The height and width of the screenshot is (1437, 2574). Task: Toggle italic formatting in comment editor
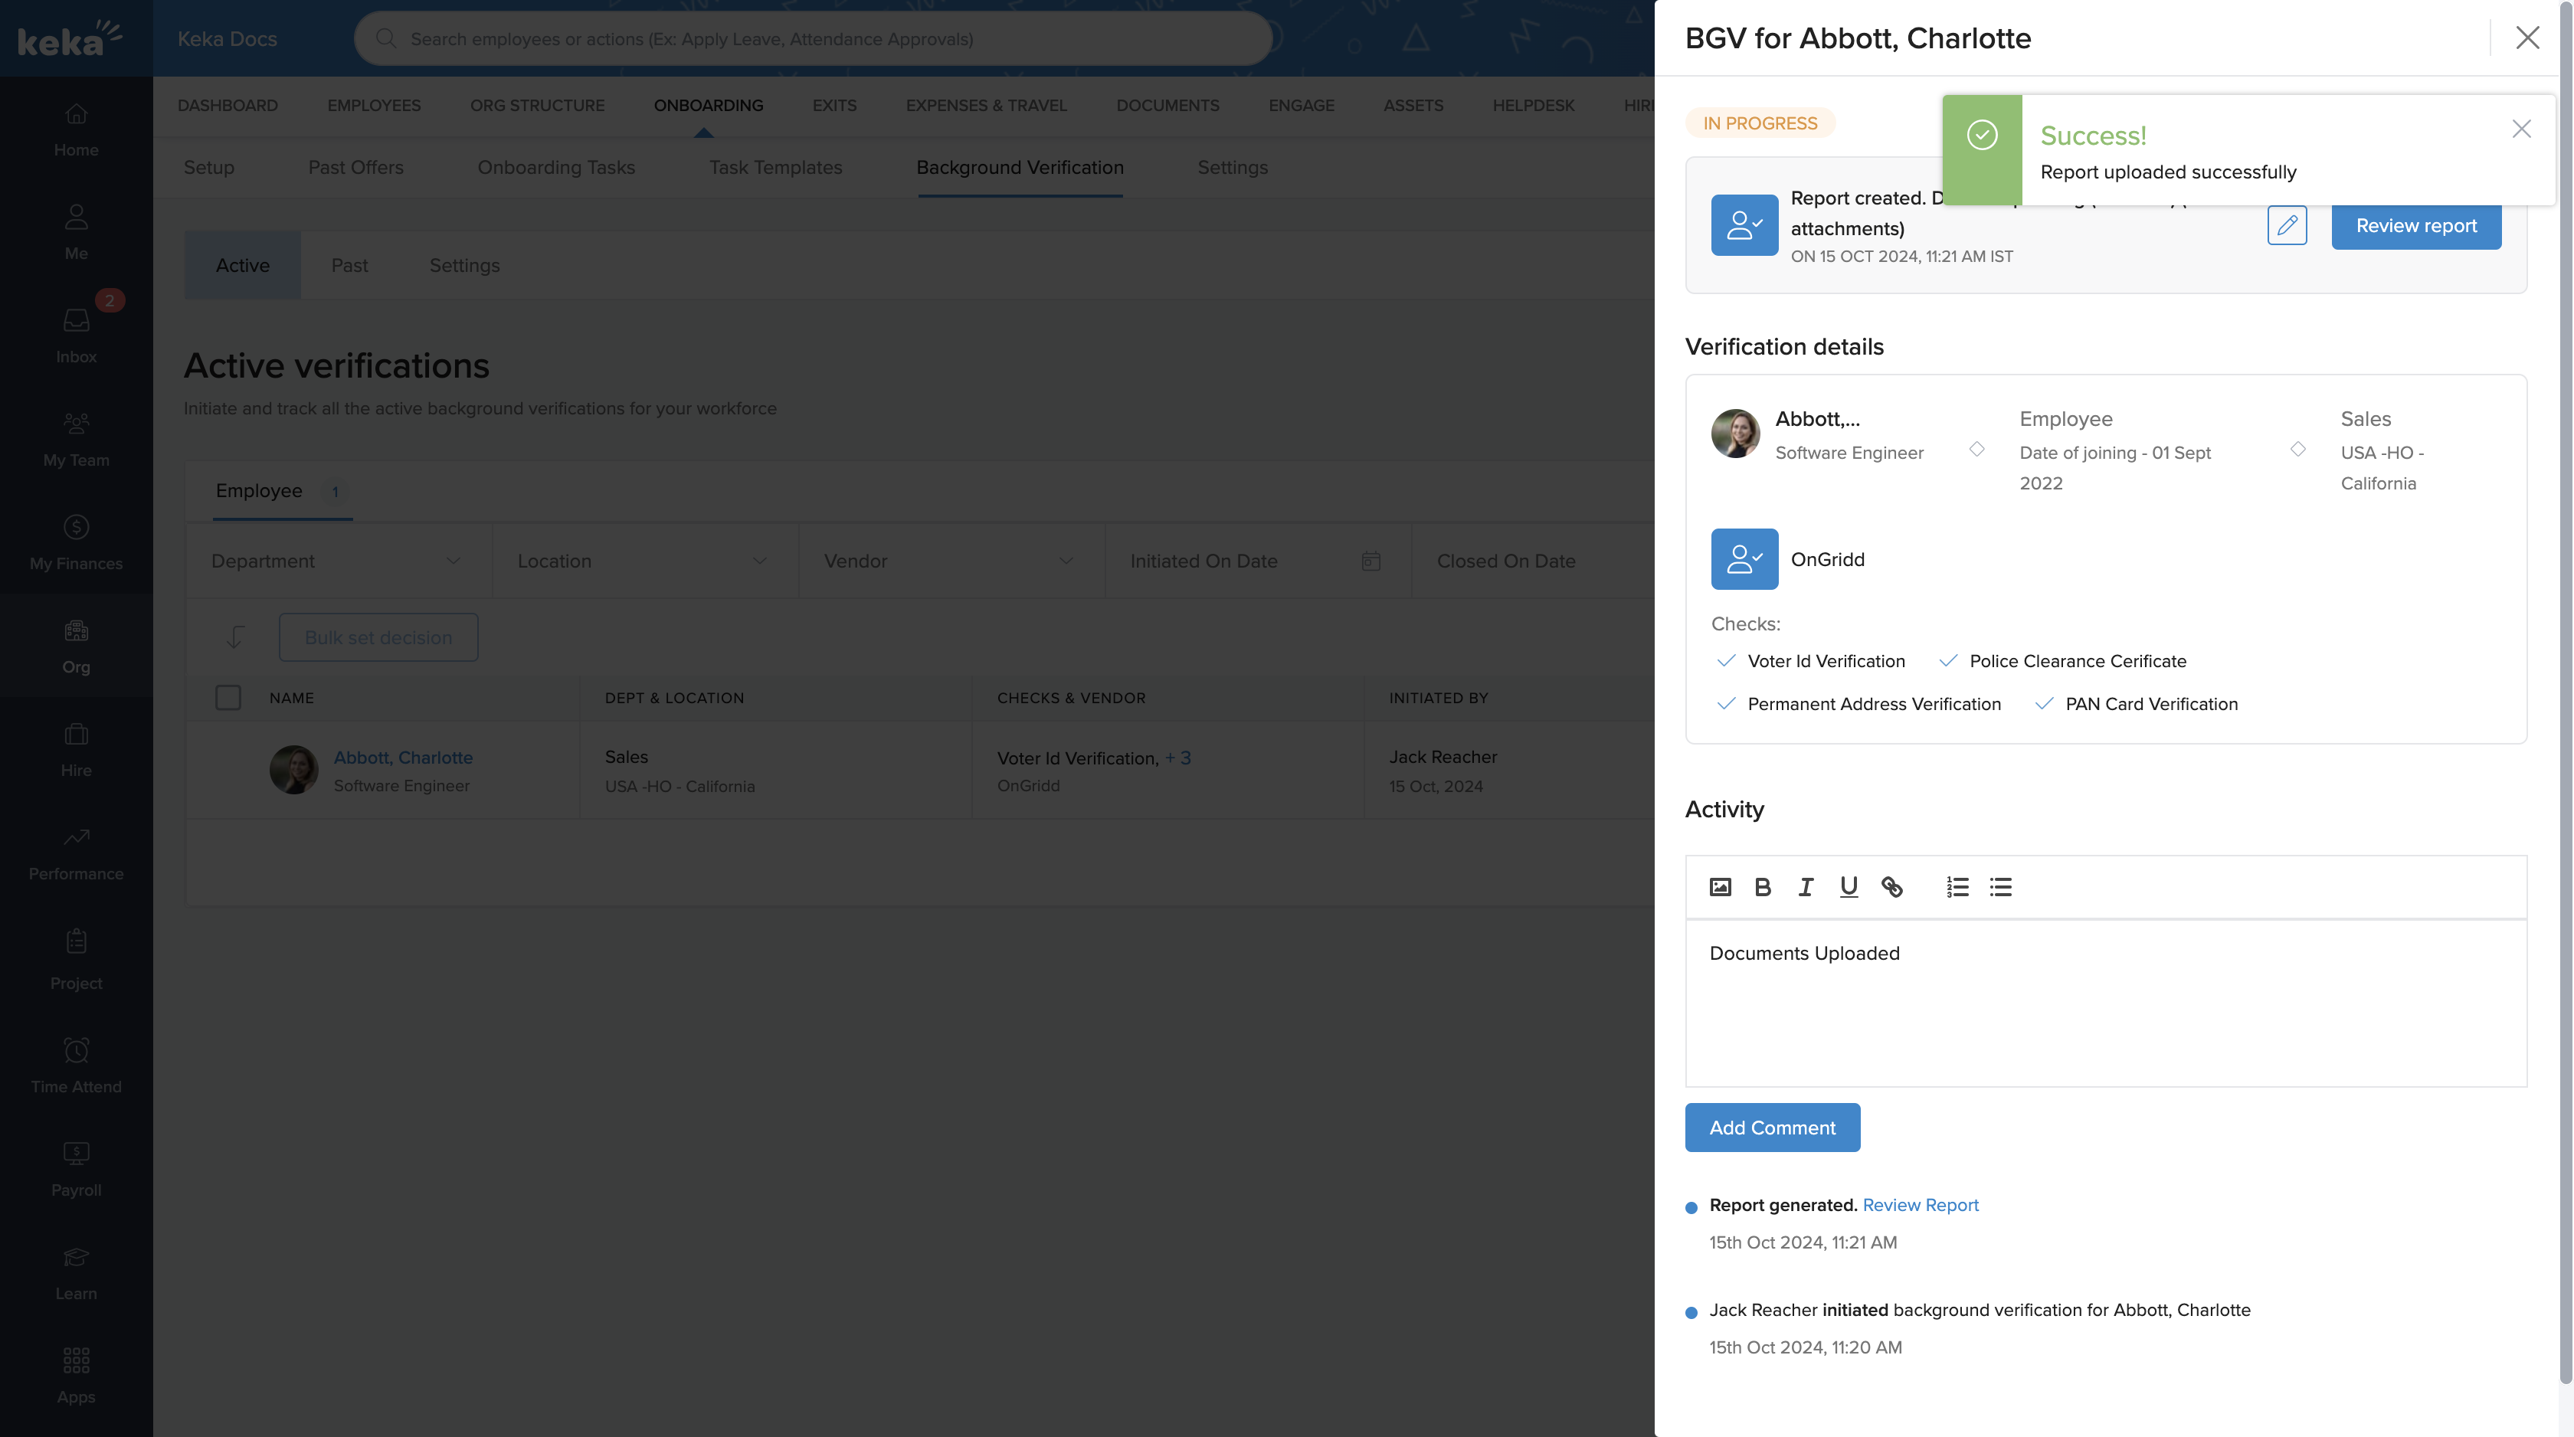[1806, 886]
